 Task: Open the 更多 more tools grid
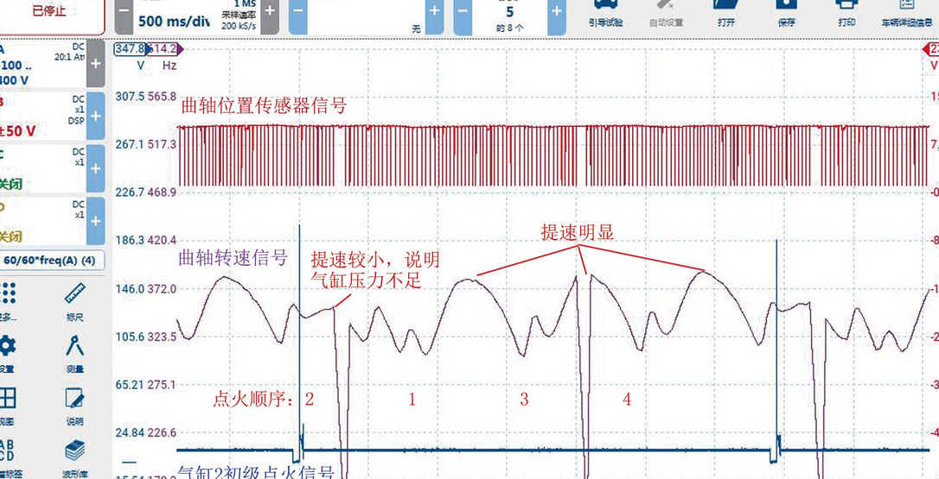pyautogui.click(x=7, y=300)
